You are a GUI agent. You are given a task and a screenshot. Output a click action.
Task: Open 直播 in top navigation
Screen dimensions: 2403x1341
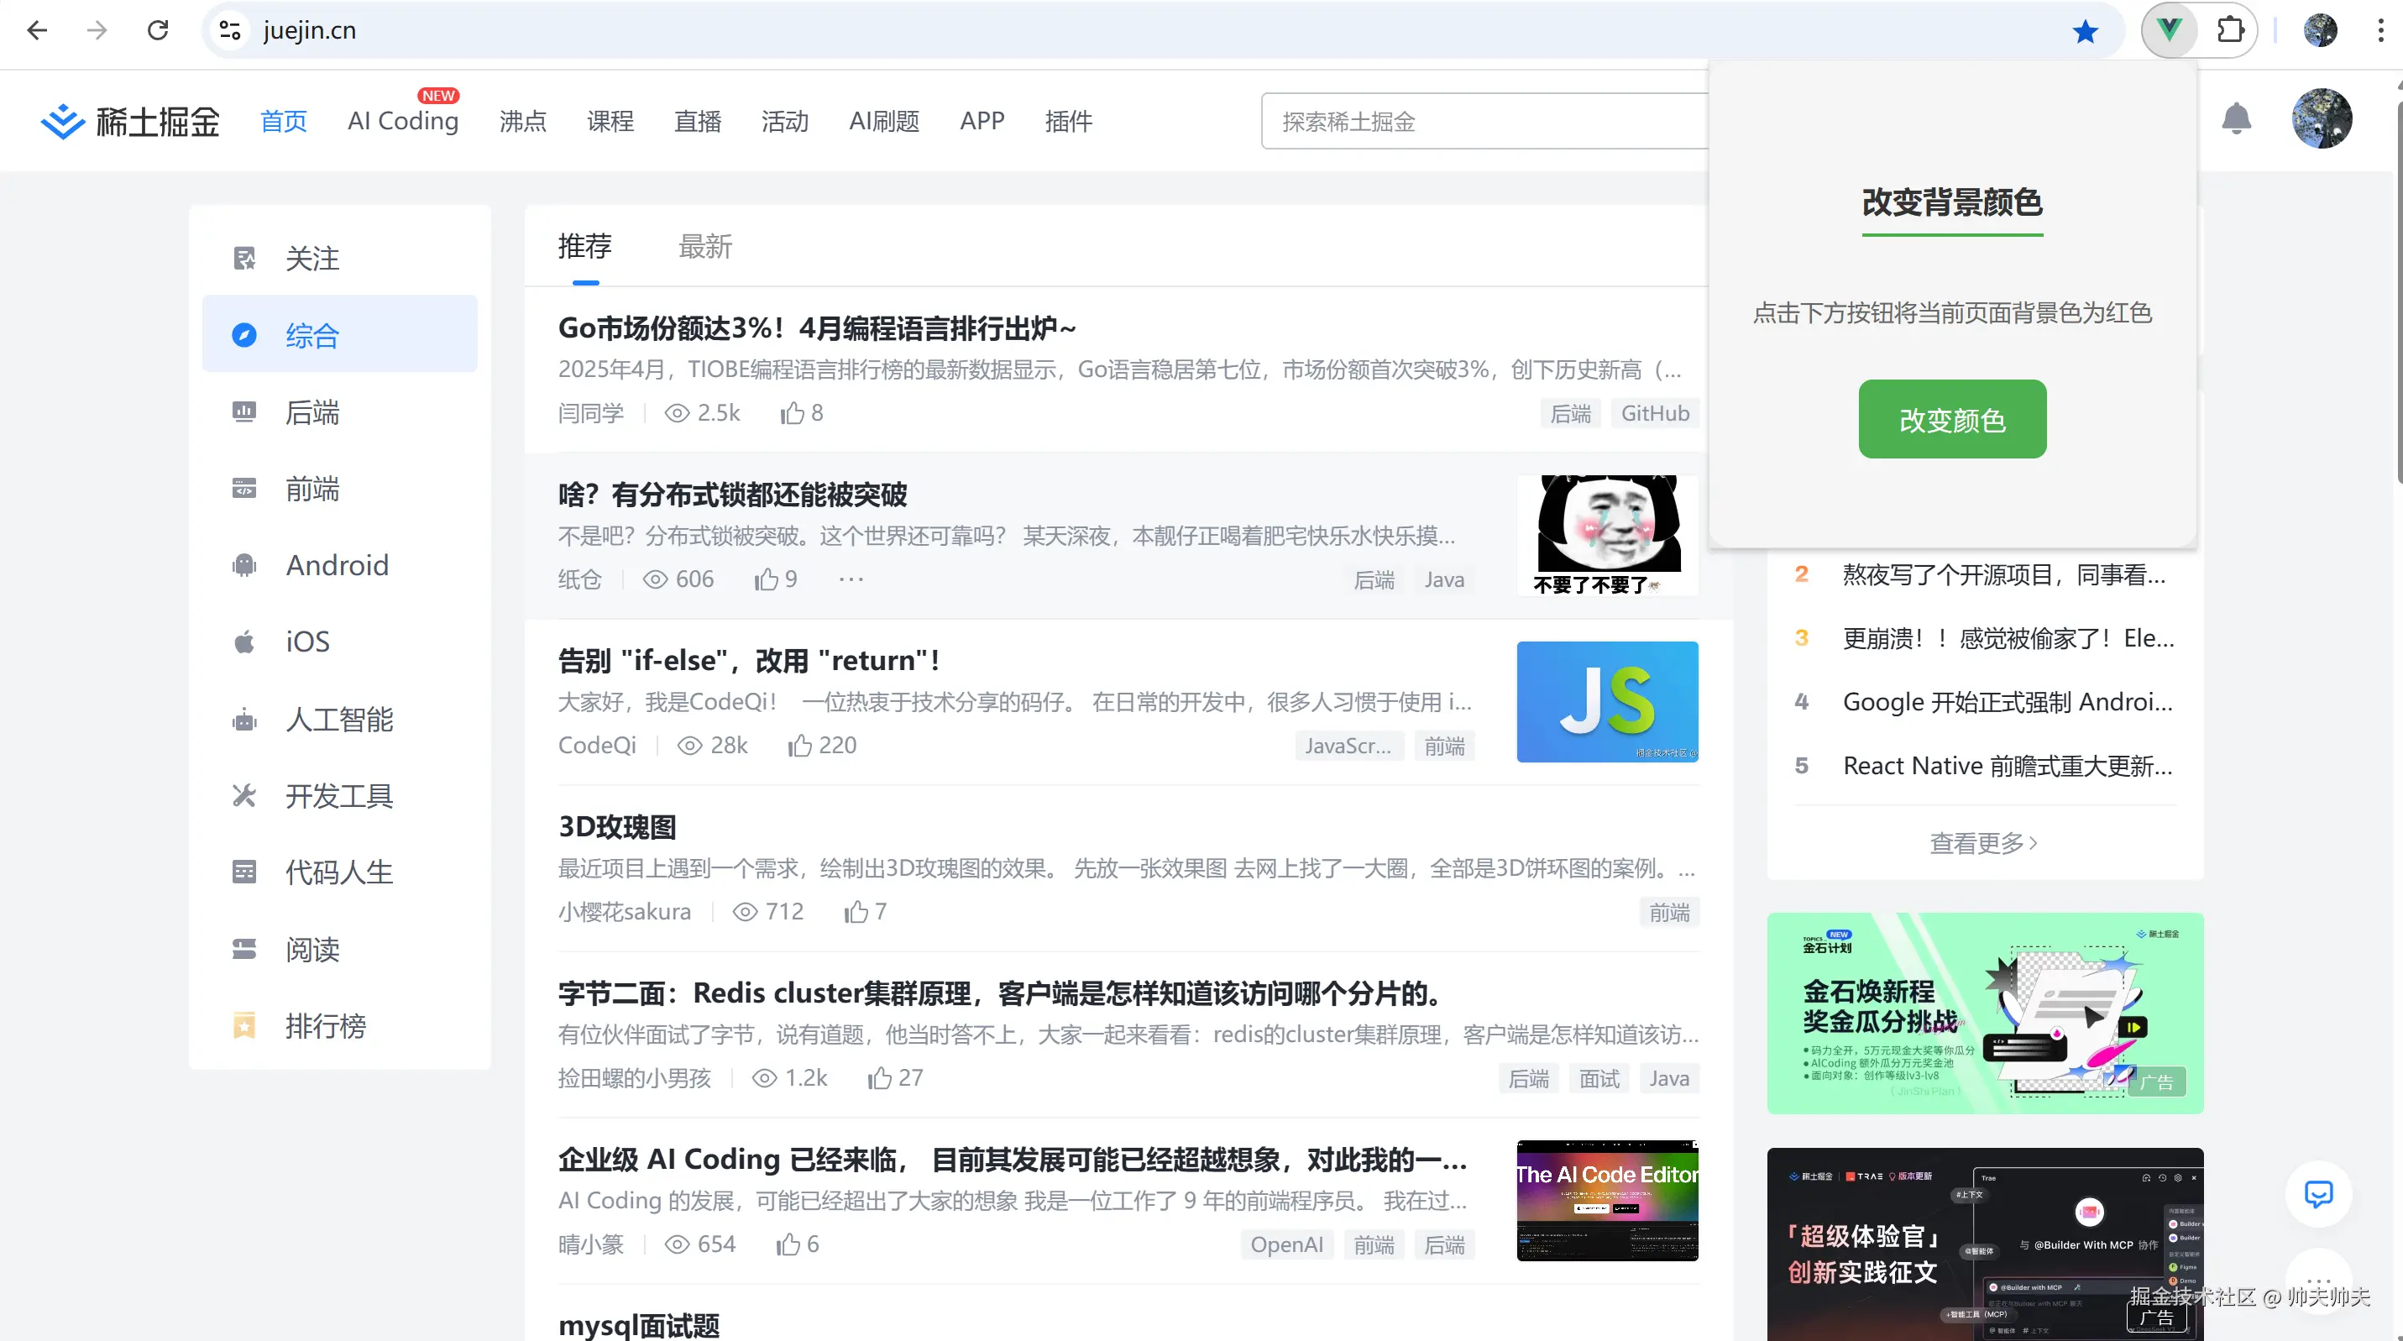point(698,121)
